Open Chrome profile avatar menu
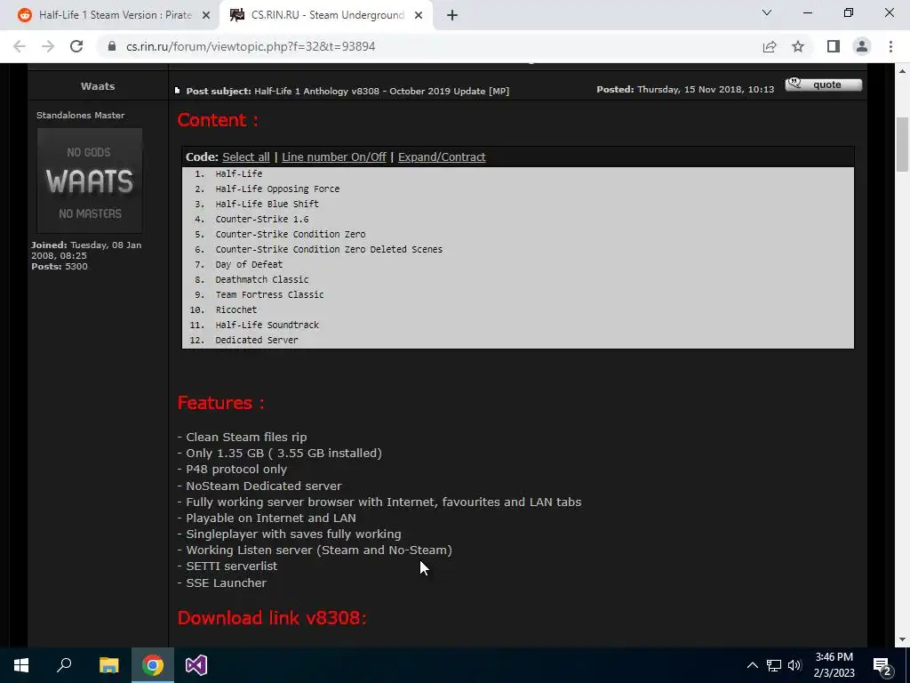Viewport: 910px width, 683px height. [862, 46]
